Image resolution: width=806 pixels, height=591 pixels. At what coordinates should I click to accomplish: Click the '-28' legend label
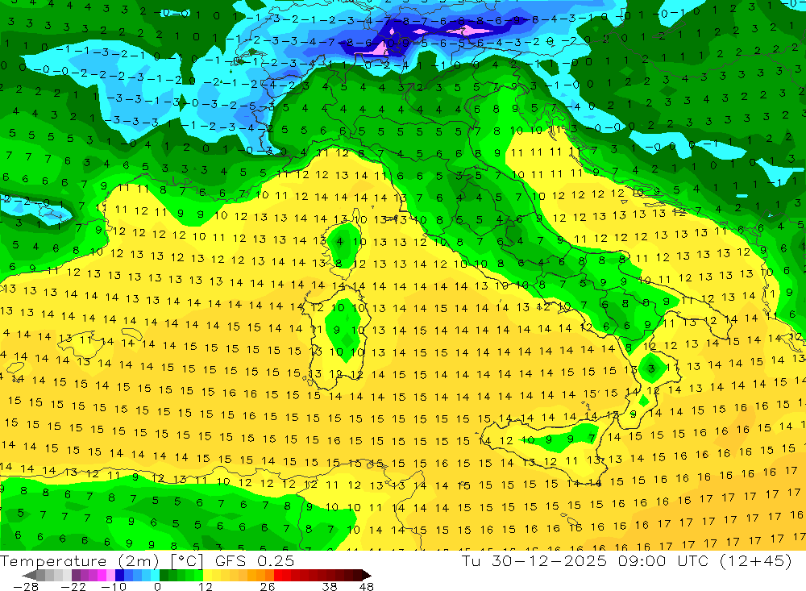(25, 586)
